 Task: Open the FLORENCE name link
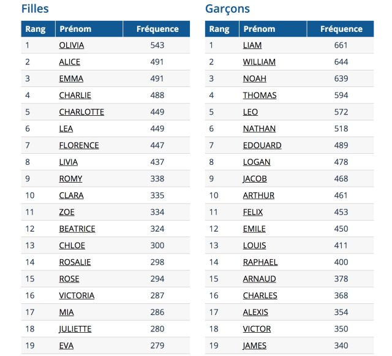click(x=79, y=145)
